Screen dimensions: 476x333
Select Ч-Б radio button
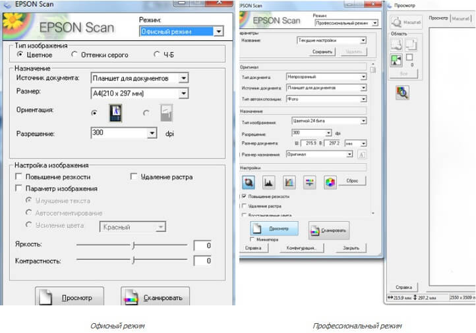coord(157,54)
